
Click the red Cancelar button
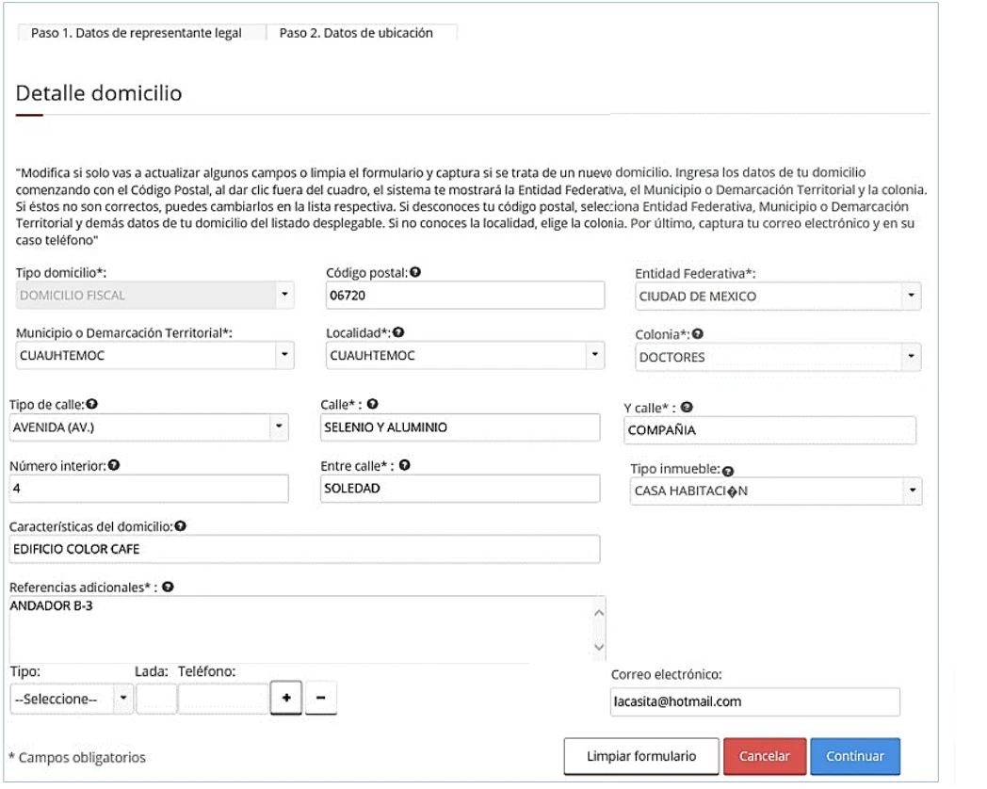point(765,756)
